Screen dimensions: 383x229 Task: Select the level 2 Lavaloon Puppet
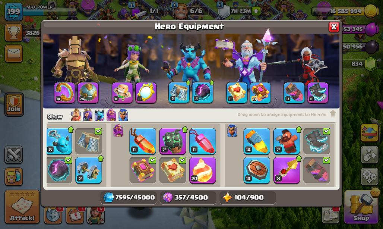pos(173,141)
